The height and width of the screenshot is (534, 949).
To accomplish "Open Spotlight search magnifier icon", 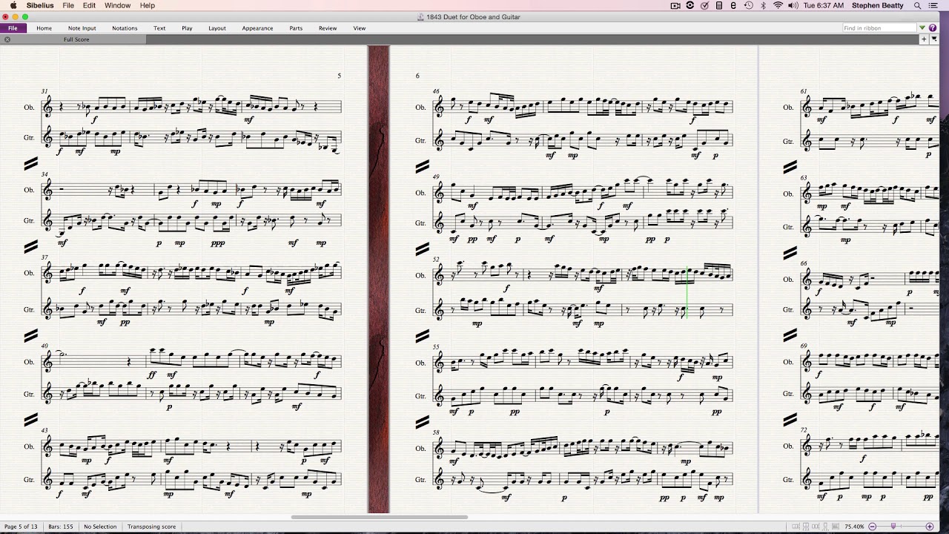I will point(918,5).
